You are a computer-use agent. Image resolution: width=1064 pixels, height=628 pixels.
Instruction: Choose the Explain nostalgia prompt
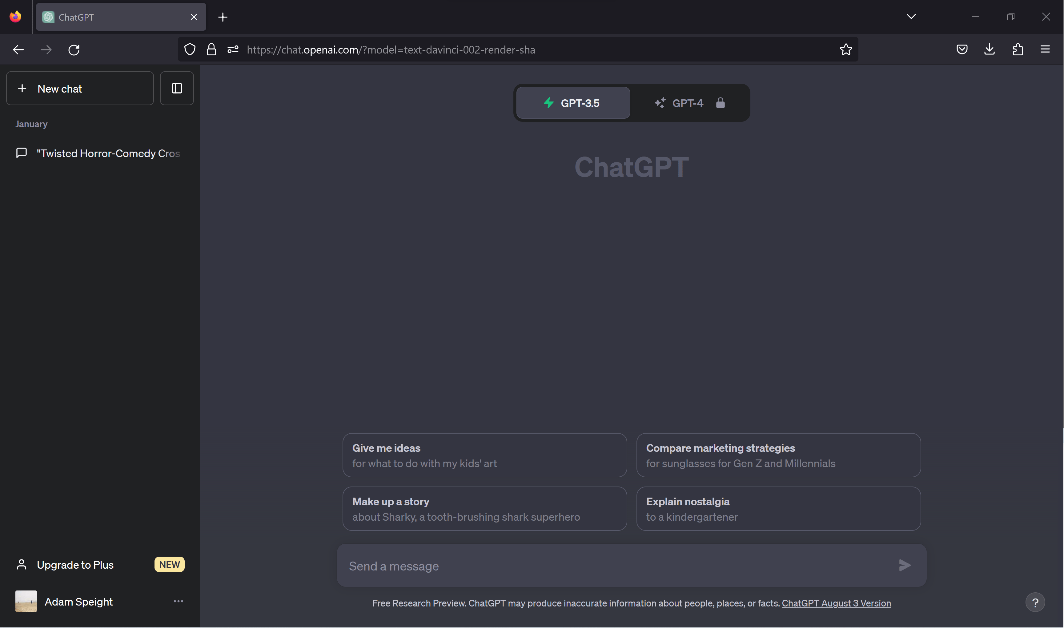tap(779, 509)
